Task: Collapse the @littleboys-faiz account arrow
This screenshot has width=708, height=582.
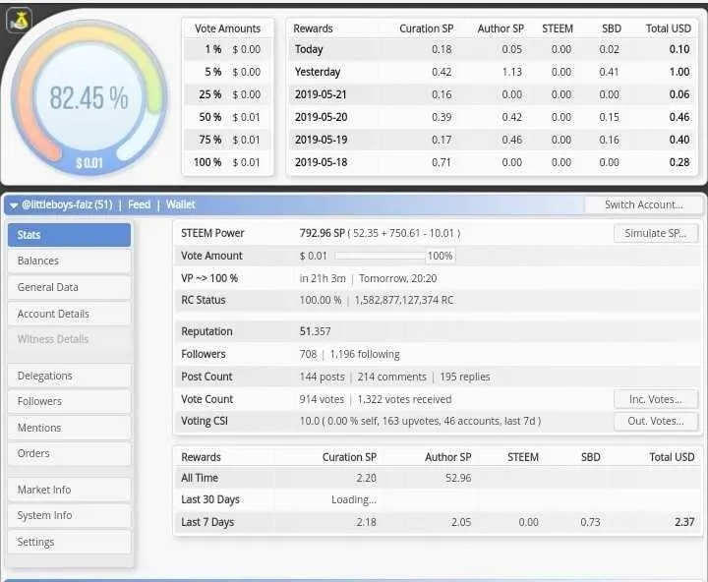Action: point(14,205)
